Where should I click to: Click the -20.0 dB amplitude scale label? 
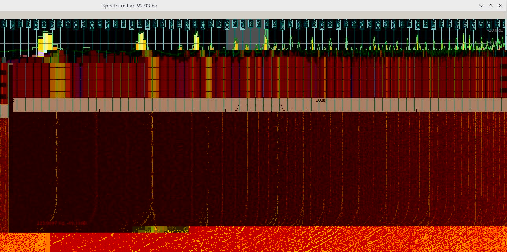(496, 30)
